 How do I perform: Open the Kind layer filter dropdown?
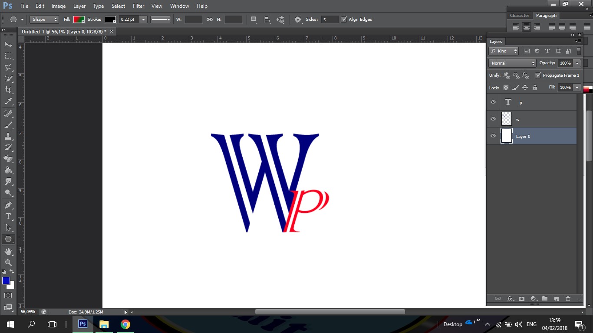[504, 51]
